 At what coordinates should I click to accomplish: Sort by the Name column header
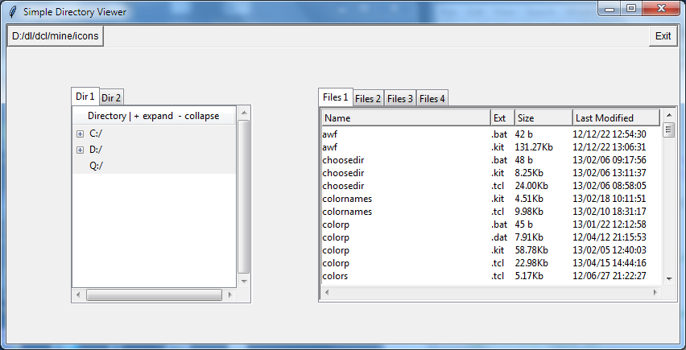[x=407, y=118]
